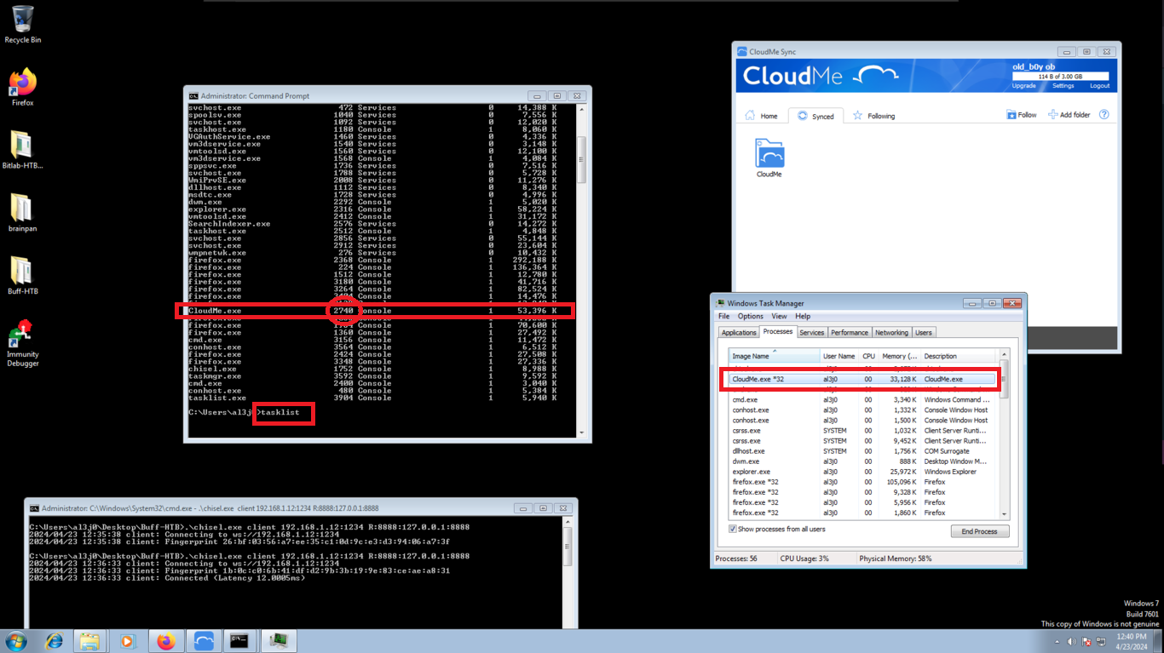Click the Windows Start button
The image size is (1164, 653).
tap(15, 641)
